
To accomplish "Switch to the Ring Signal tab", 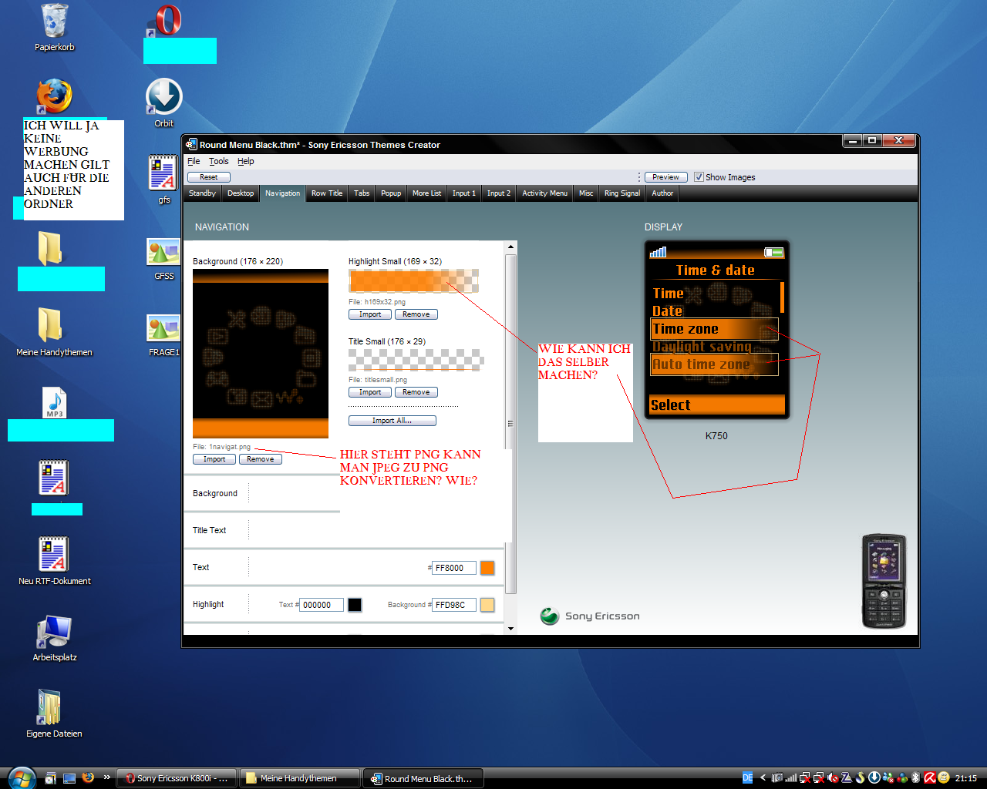I will [x=622, y=193].
